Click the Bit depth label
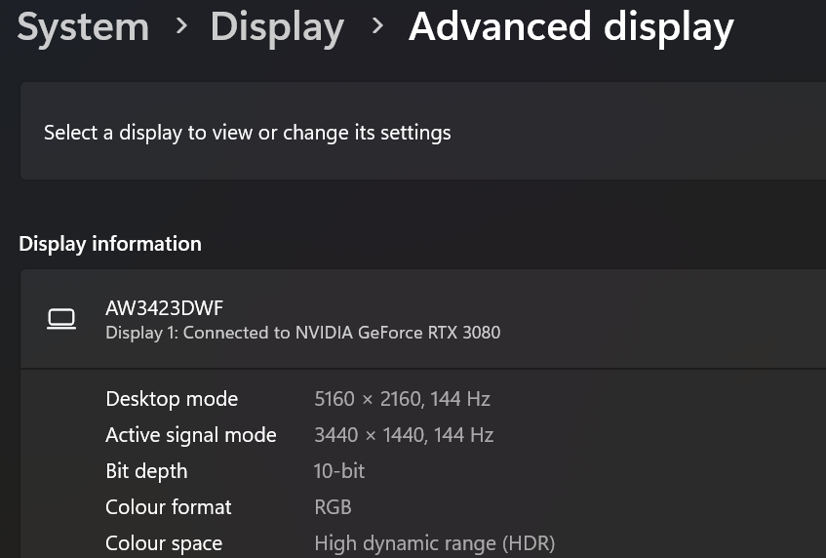 point(146,471)
